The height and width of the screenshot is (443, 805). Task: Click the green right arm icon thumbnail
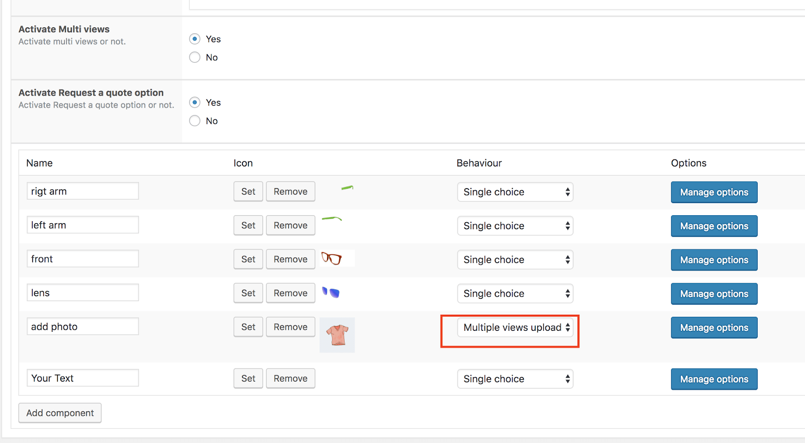click(x=347, y=188)
